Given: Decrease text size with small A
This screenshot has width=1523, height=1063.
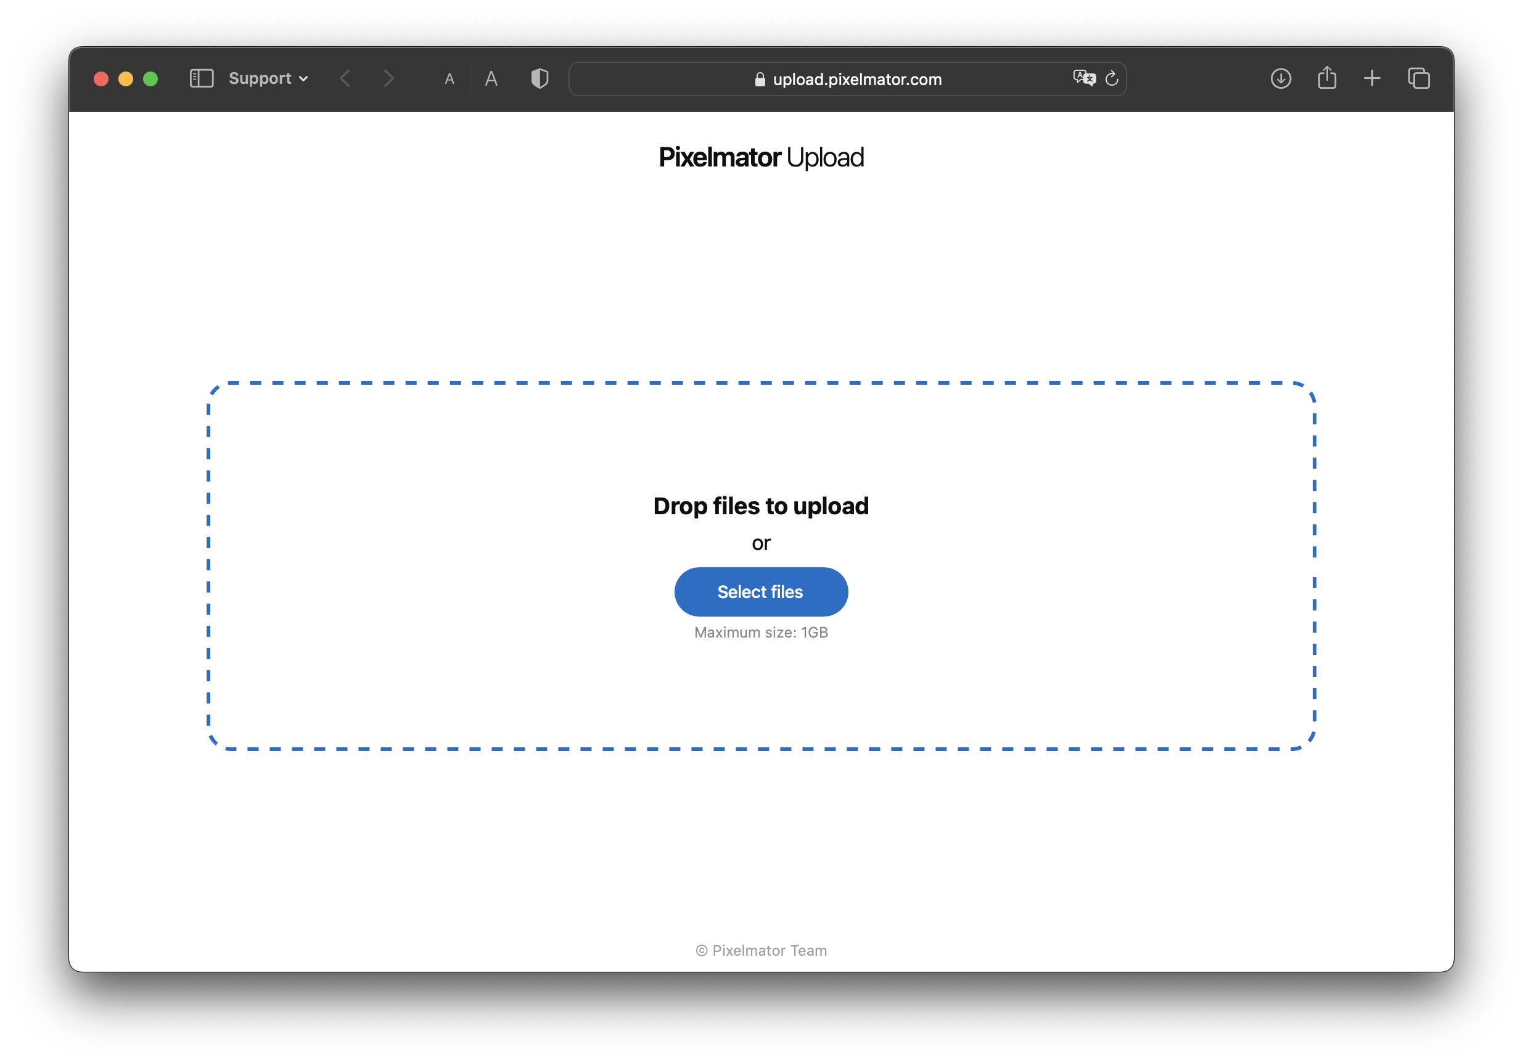Looking at the screenshot, I should pyautogui.click(x=449, y=80).
